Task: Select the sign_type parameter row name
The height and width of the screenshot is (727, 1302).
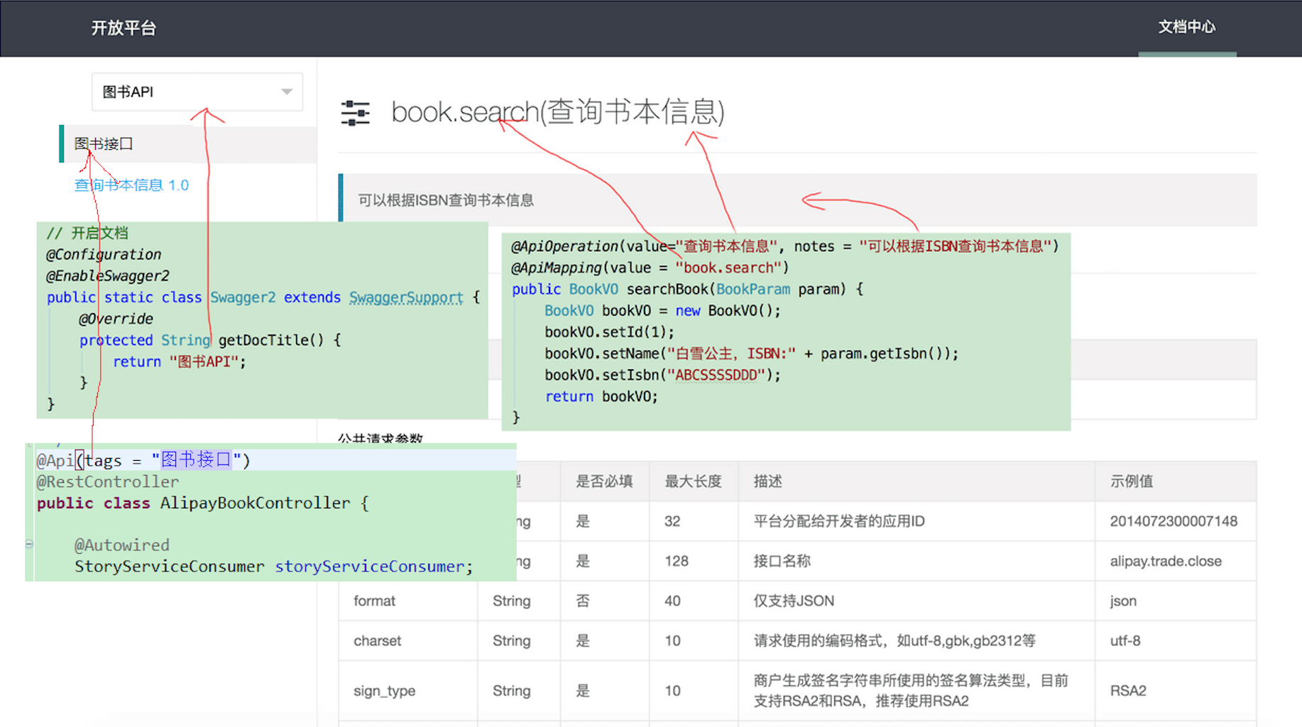Action: point(384,691)
